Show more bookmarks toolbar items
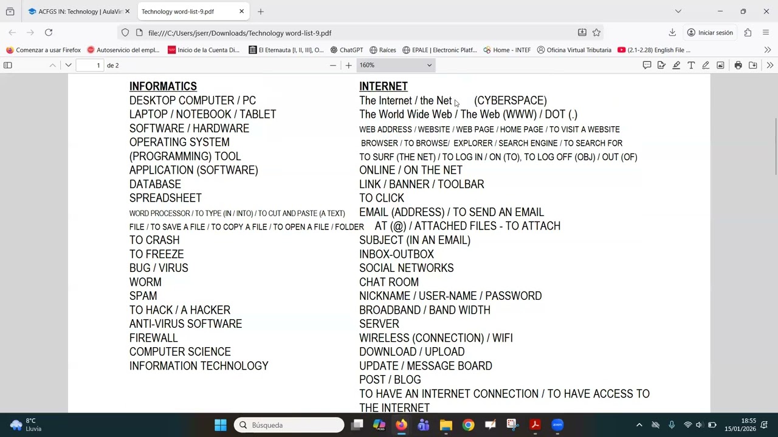The width and height of the screenshot is (778, 437). click(x=768, y=50)
